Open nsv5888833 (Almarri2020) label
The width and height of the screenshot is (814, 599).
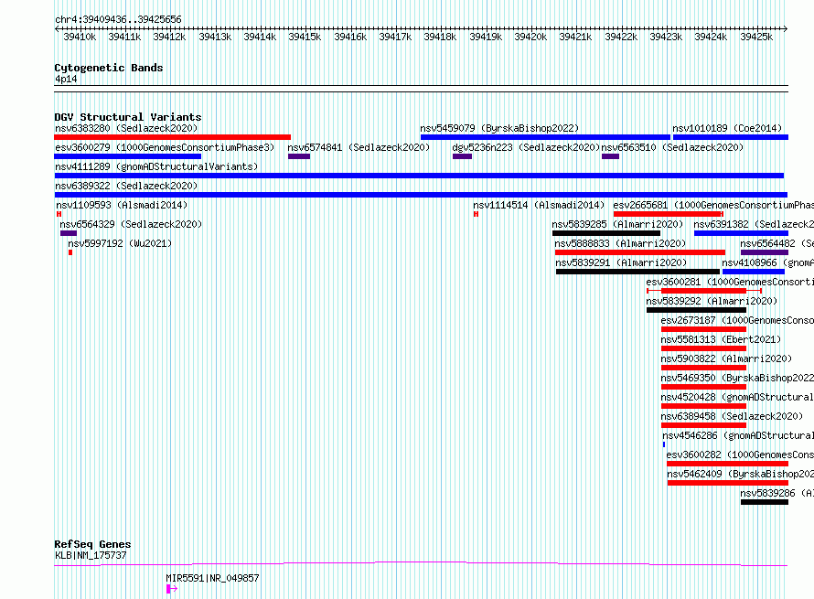pos(620,243)
